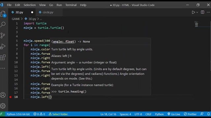This screenshot has height=118, width=211.
Task: Select the Python 3.9.6 64-bit interpreter
Action: 18,114
